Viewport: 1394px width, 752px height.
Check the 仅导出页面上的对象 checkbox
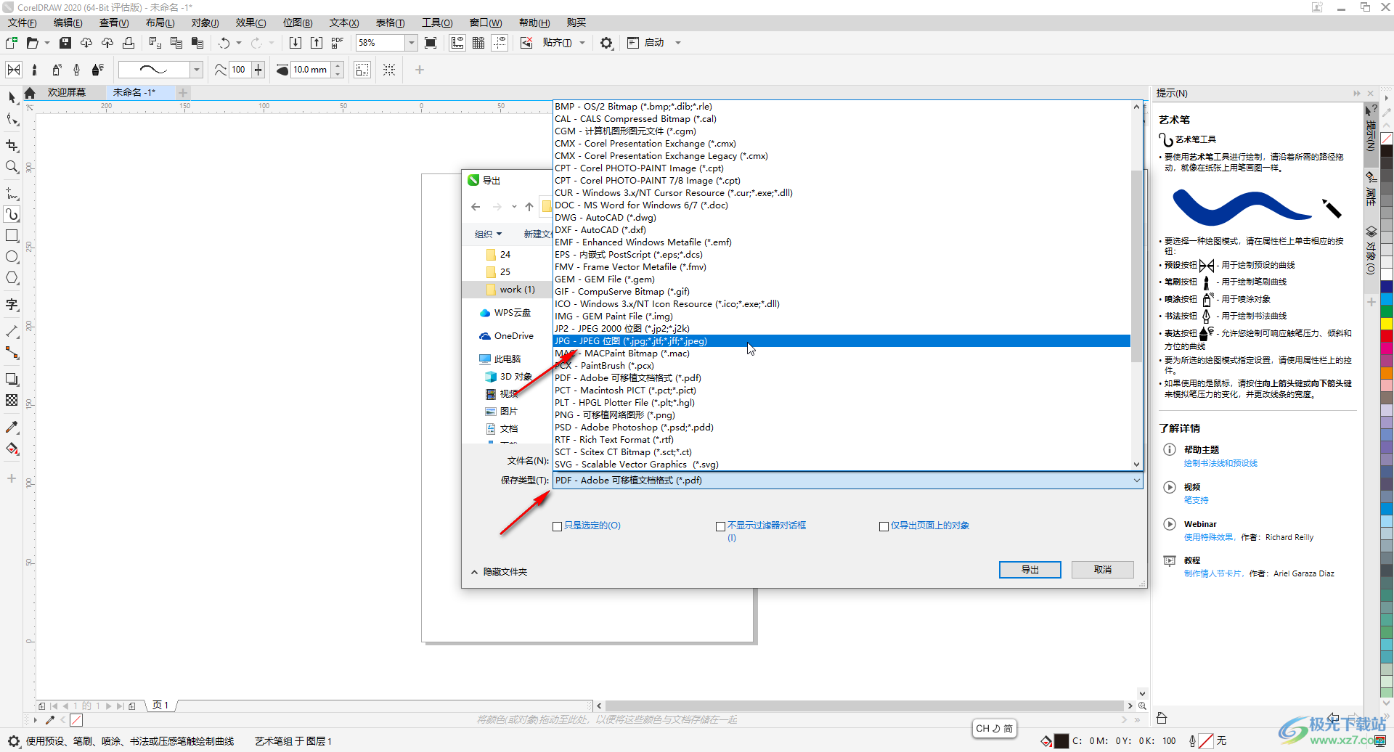(884, 526)
